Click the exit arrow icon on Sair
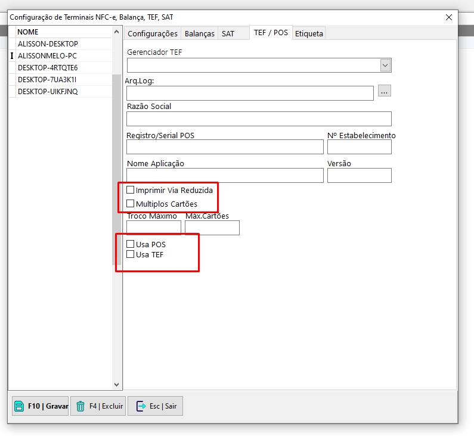 pyautogui.click(x=141, y=406)
